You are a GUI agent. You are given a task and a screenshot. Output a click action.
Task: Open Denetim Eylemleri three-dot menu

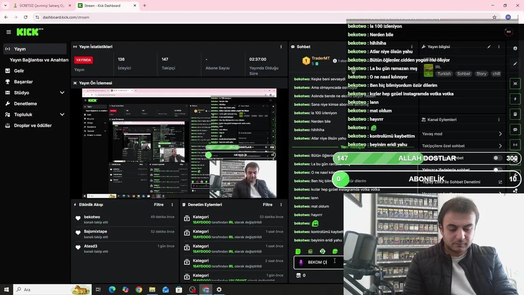[281, 204]
